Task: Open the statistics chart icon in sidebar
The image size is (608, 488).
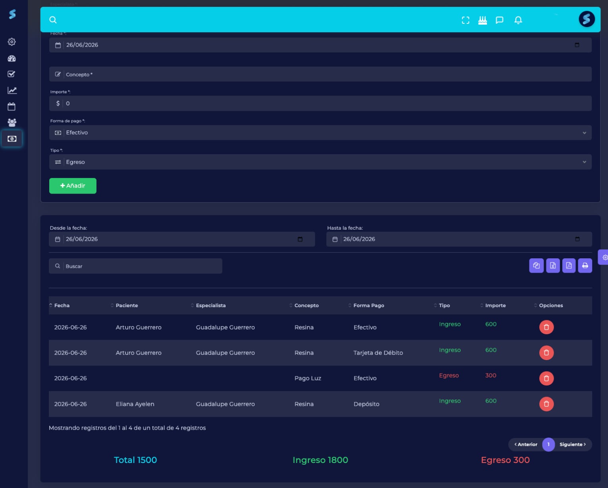Action: click(x=12, y=90)
